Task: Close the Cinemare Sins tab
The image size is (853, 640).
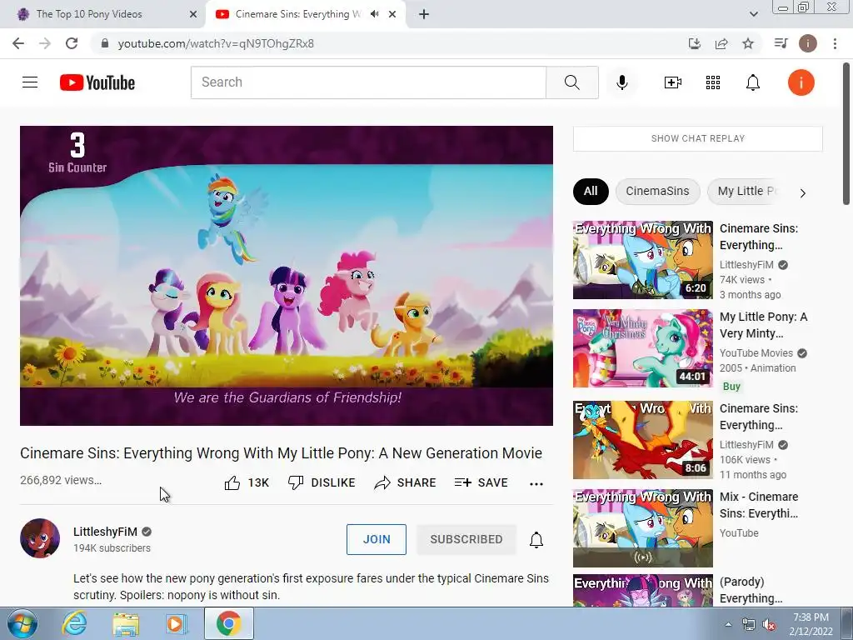Action: tap(392, 14)
